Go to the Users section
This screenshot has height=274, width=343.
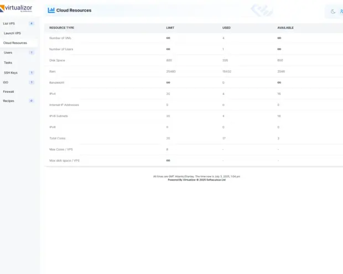(x=8, y=52)
